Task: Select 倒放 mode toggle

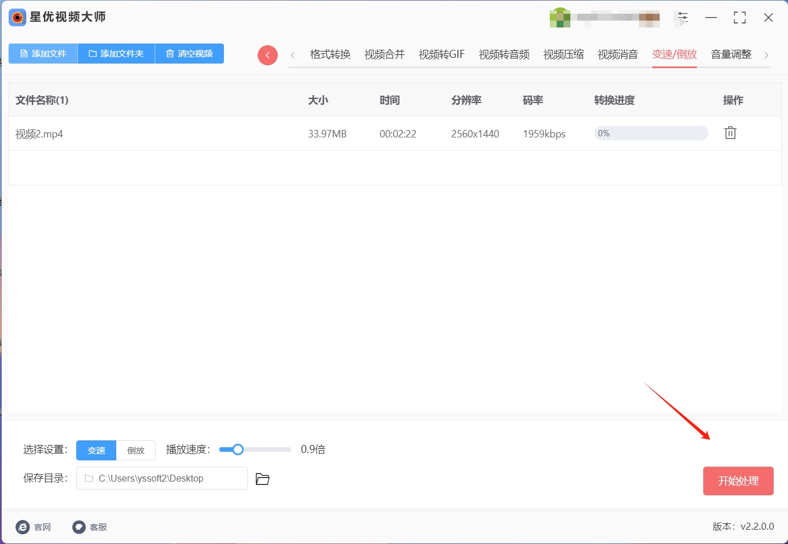Action: [136, 450]
